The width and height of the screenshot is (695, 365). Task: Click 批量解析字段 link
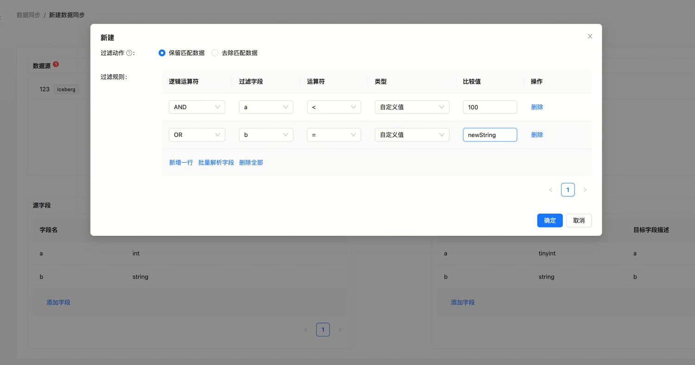tap(216, 163)
